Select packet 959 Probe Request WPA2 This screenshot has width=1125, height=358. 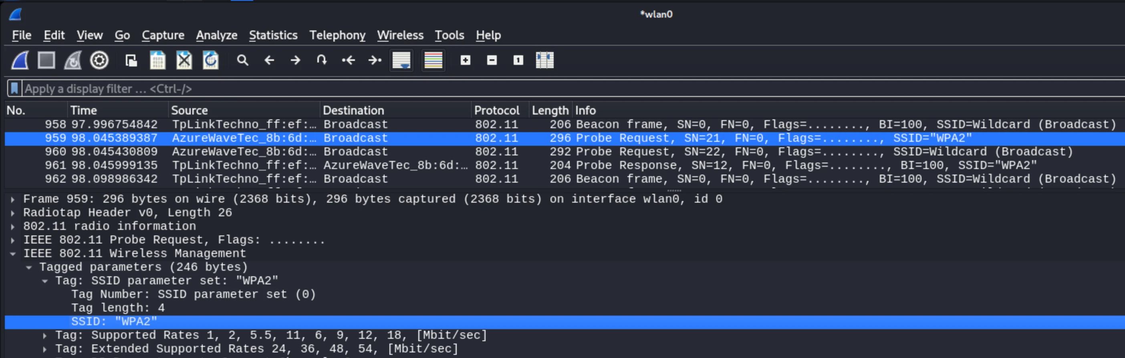coord(565,138)
